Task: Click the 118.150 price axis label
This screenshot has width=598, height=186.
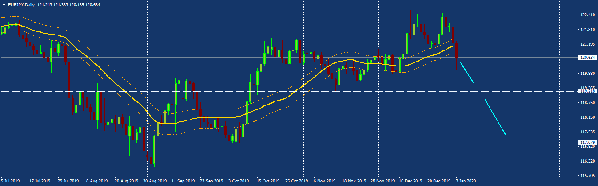Action: click(x=587, y=117)
